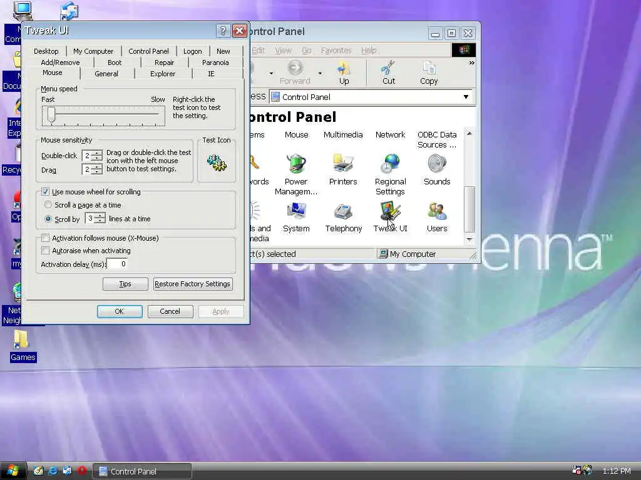Click the Forward toolbar icon in Control Panel
This screenshot has width=641, height=480.
pyautogui.click(x=295, y=67)
